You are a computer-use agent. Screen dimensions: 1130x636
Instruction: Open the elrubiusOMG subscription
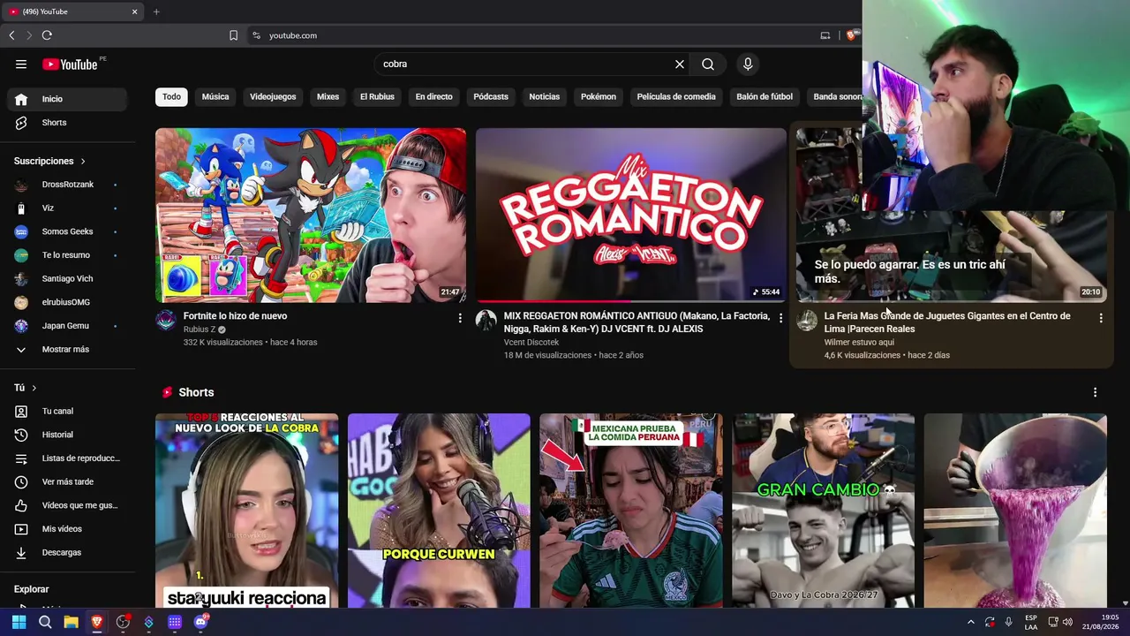tap(67, 302)
